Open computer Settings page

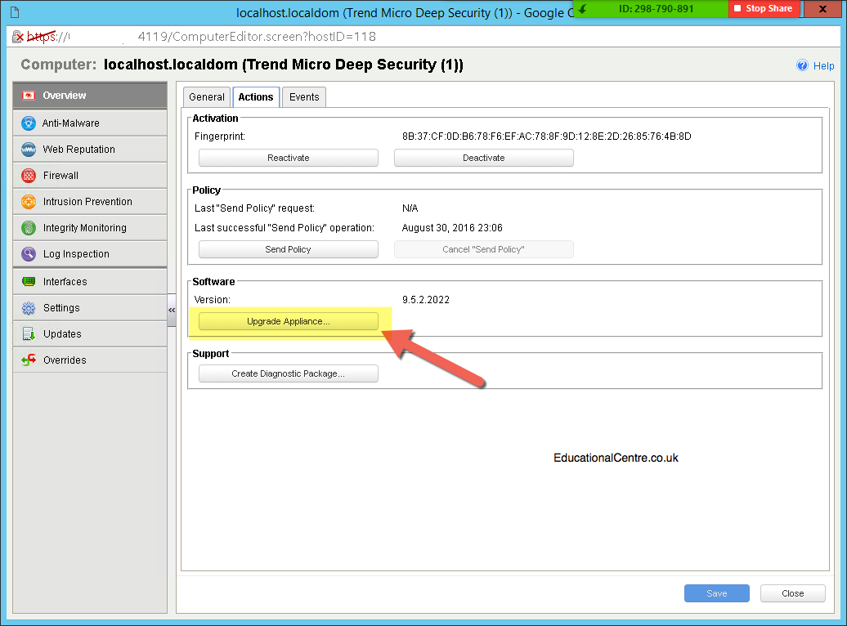coord(61,308)
